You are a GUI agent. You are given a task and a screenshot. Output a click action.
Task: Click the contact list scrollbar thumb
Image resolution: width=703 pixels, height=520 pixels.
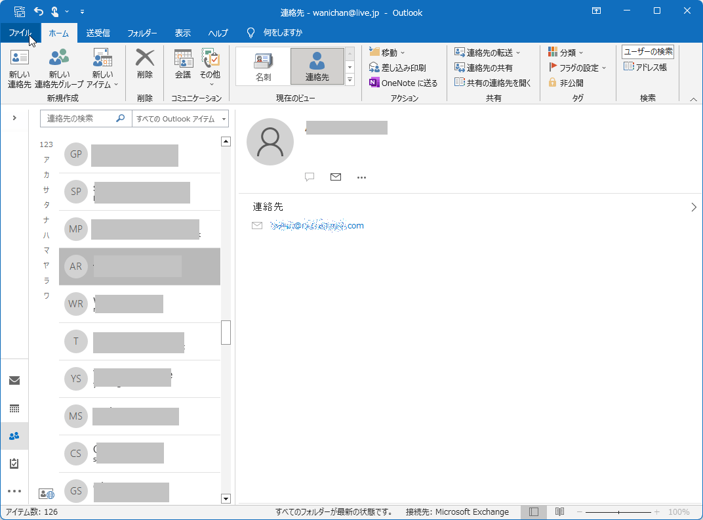pos(226,332)
